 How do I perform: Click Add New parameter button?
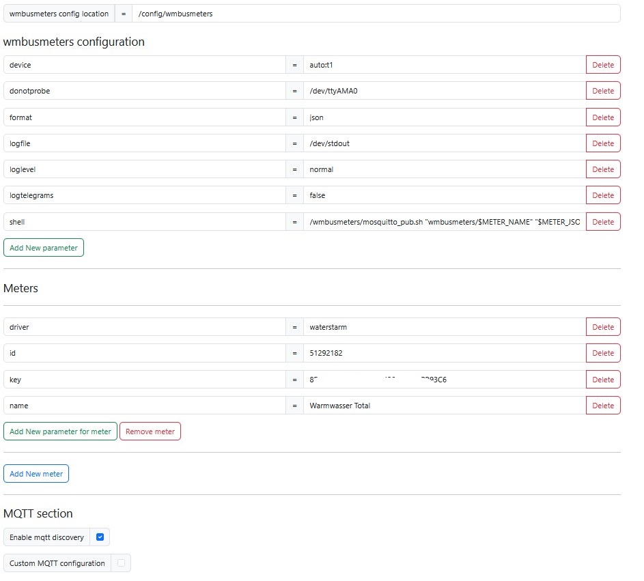tap(44, 248)
